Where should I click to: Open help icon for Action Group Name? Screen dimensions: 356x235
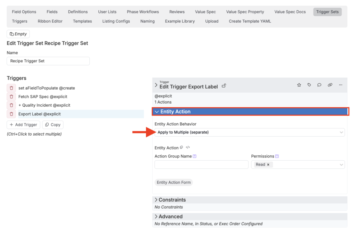(x=195, y=156)
